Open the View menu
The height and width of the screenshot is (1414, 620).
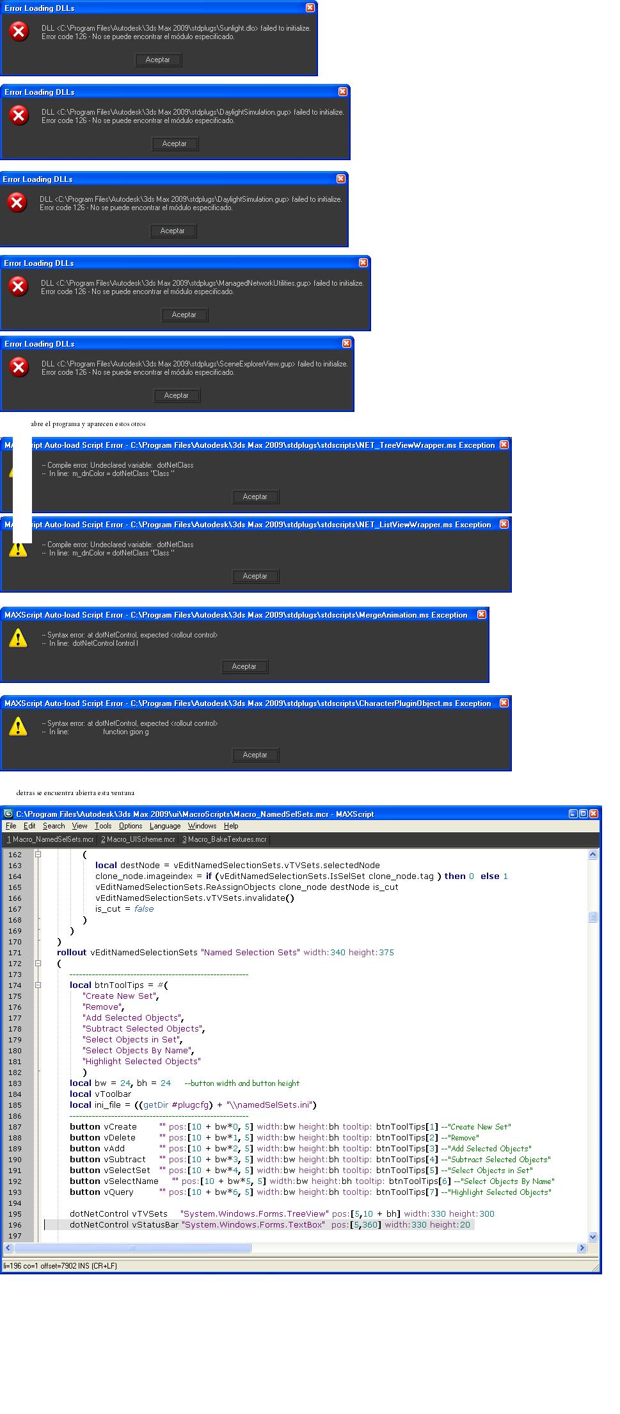(x=79, y=826)
